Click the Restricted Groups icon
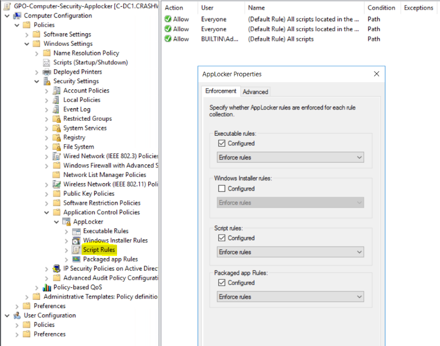The width and height of the screenshot is (440, 346). 56,119
